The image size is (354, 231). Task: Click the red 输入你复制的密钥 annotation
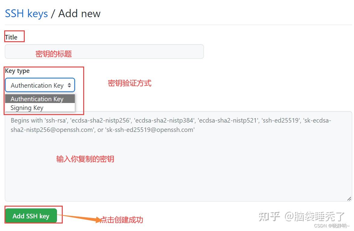[x=85, y=159]
